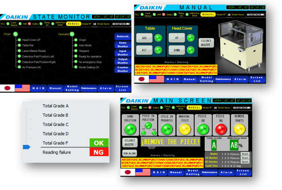The width and height of the screenshot is (282, 190).
Task: Click the Cycle In Progress green indicator
Action: click(x=167, y=129)
